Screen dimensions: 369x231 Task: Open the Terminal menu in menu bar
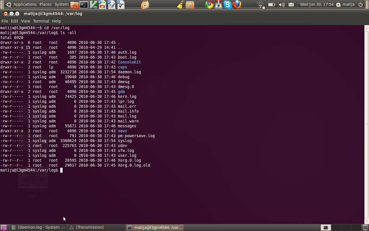coord(41,21)
